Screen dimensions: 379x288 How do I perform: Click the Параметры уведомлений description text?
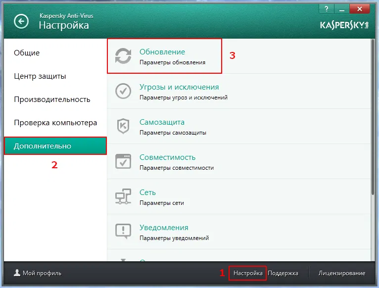(x=174, y=238)
